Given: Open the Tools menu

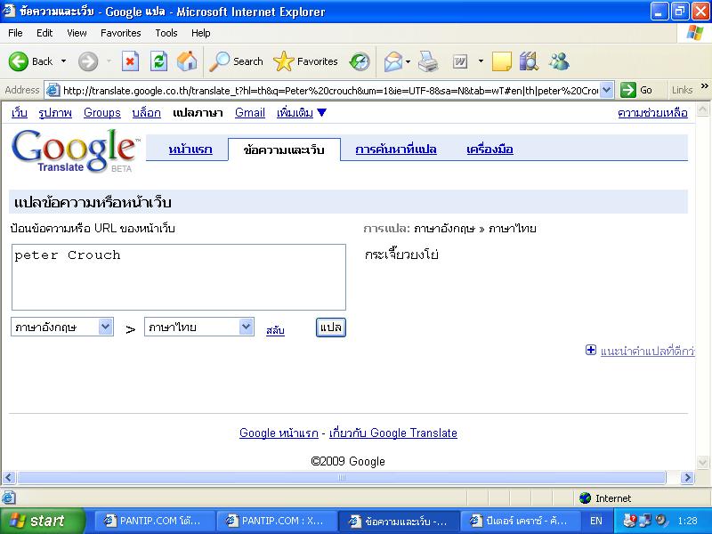Looking at the screenshot, I should pos(166,33).
